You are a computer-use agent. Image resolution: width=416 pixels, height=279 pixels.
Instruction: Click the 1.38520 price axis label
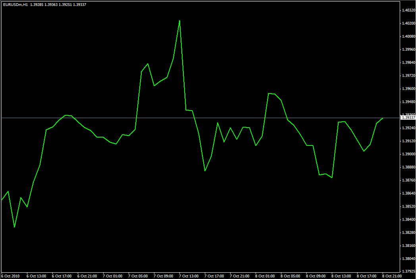point(408,206)
